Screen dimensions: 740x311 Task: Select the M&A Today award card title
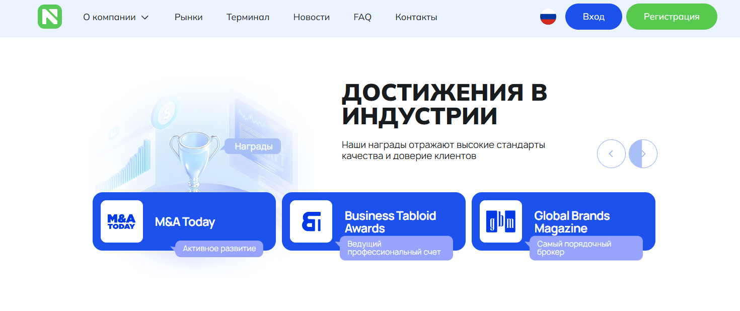click(185, 222)
